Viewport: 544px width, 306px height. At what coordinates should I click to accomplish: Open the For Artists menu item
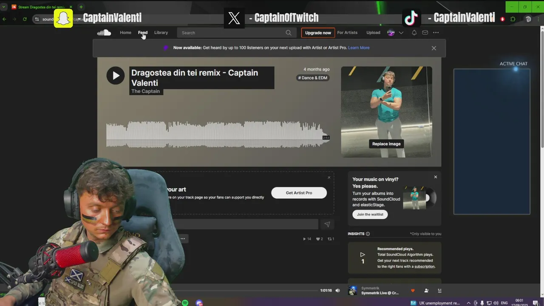347,33
